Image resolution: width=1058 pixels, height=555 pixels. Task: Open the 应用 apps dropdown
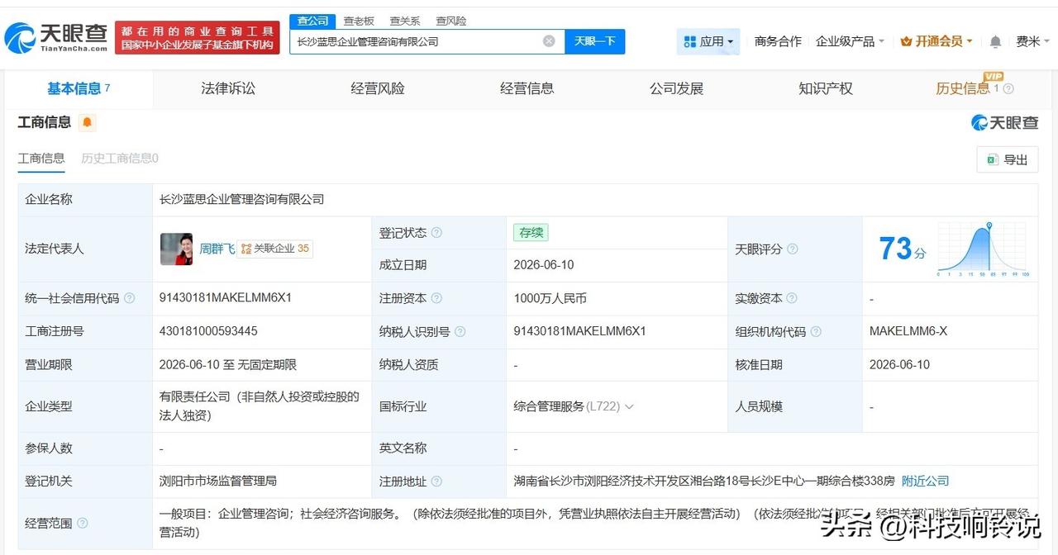[x=708, y=41]
